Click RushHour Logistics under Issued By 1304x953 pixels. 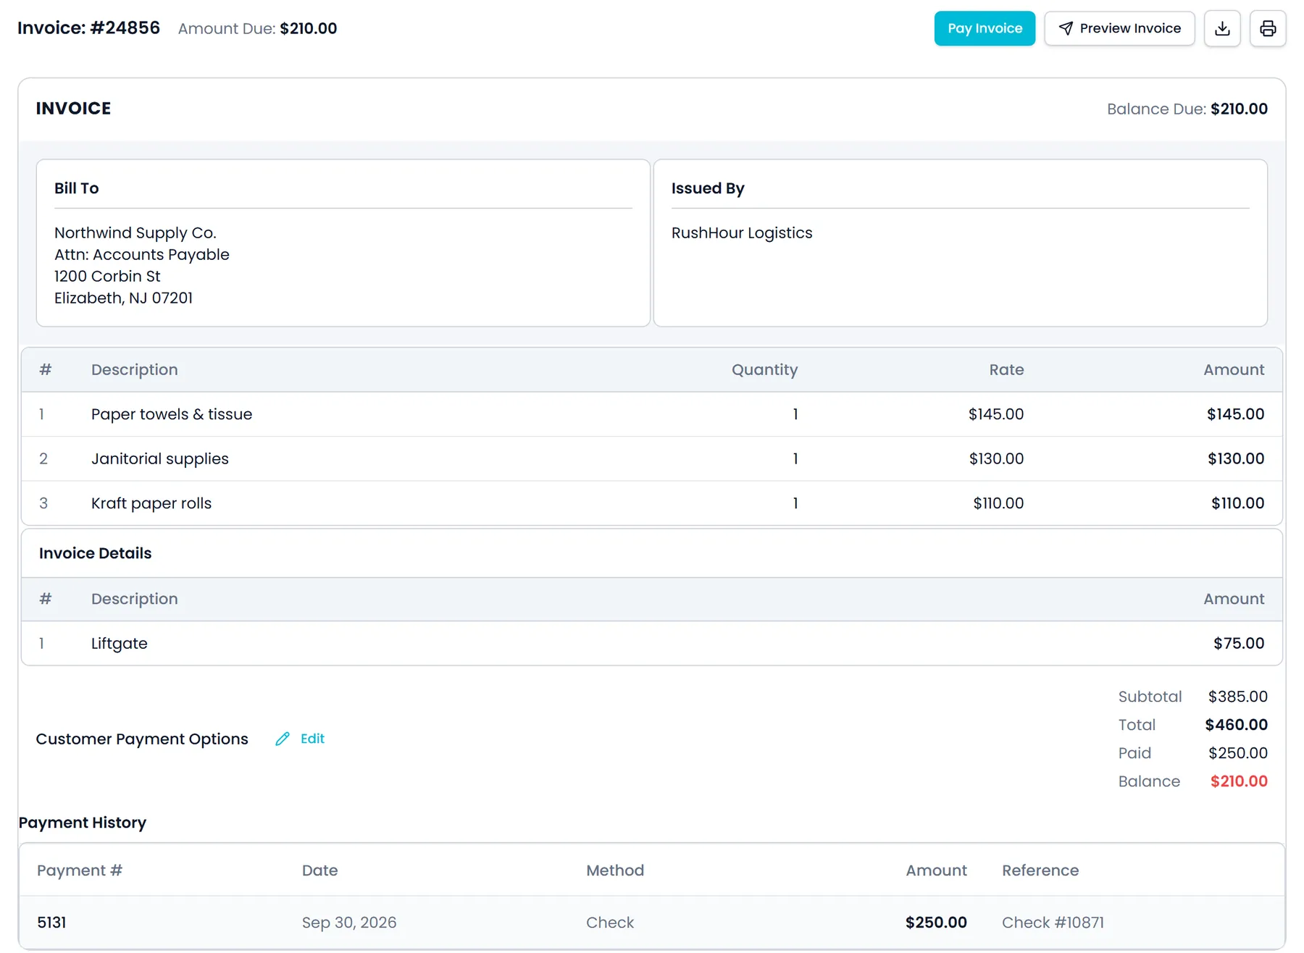(742, 233)
